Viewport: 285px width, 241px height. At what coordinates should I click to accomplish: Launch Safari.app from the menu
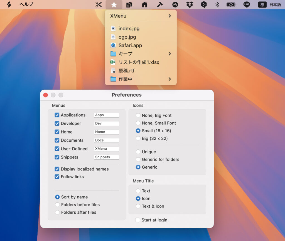click(x=141, y=45)
